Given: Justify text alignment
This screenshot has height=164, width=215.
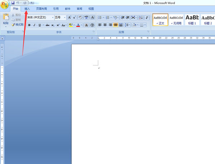Looking at the screenshot, I should point(116,25).
